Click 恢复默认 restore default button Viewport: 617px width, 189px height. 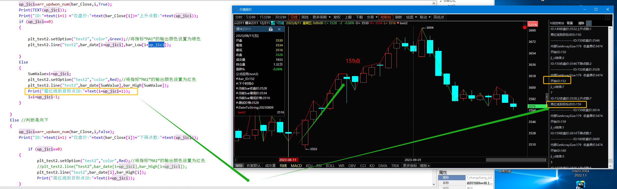254,166
